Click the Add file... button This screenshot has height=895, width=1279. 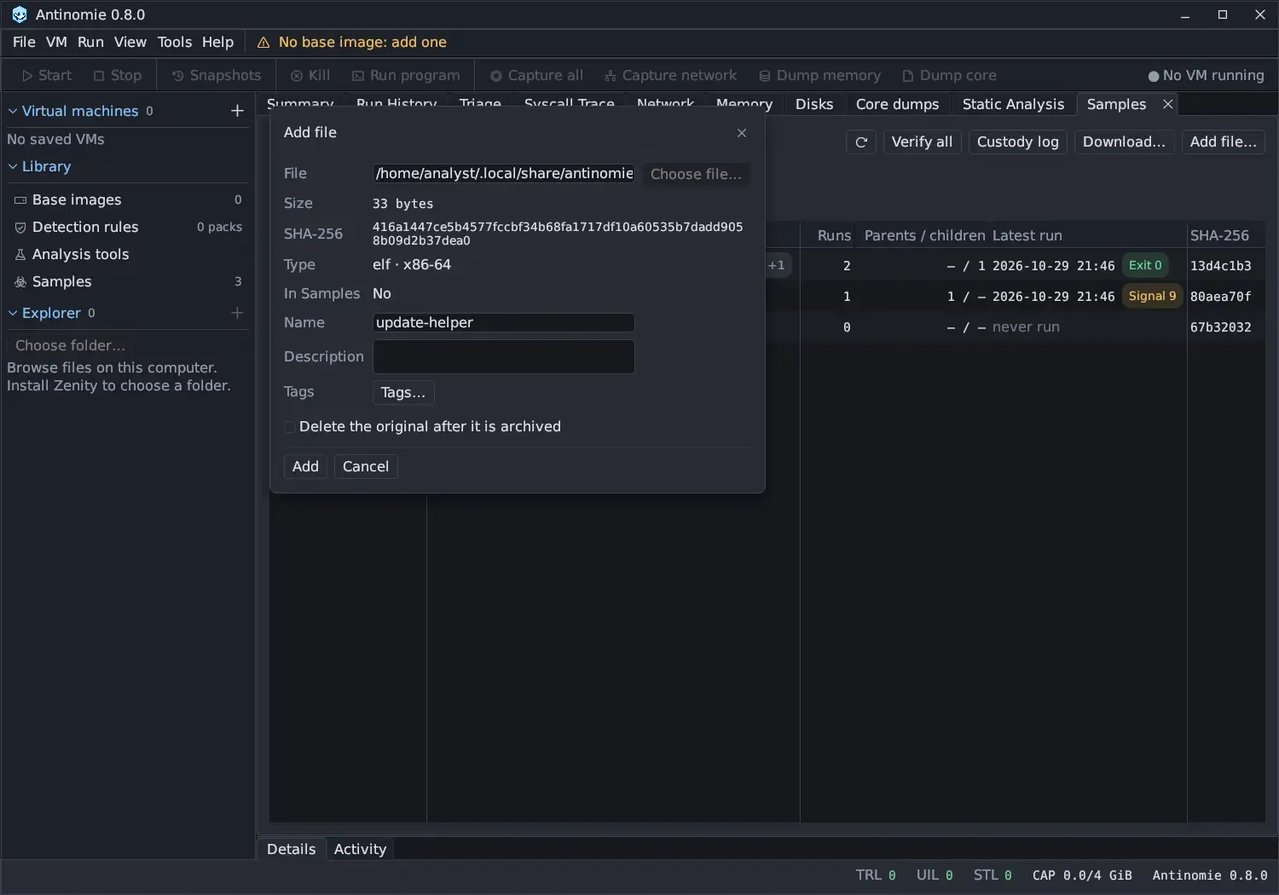pos(1224,142)
